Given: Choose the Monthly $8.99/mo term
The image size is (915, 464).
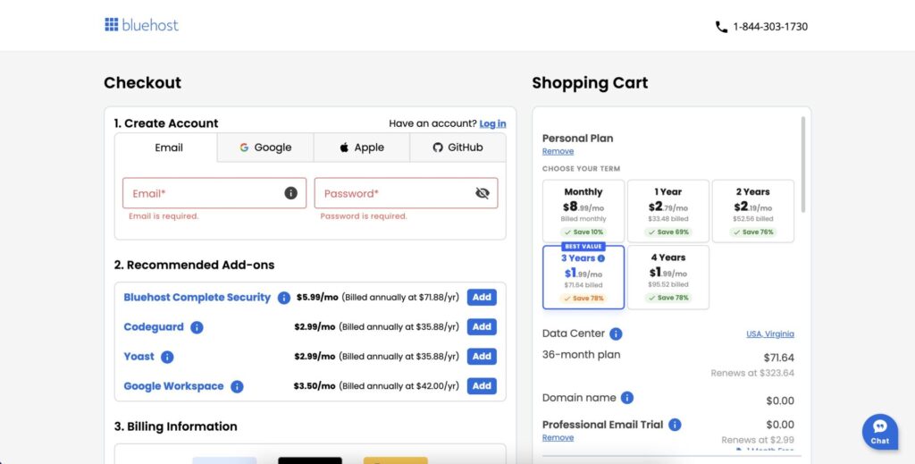Looking at the screenshot, I should [583, 211].
